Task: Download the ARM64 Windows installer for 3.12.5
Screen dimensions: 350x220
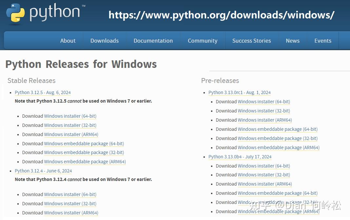Action: point(71,134)
